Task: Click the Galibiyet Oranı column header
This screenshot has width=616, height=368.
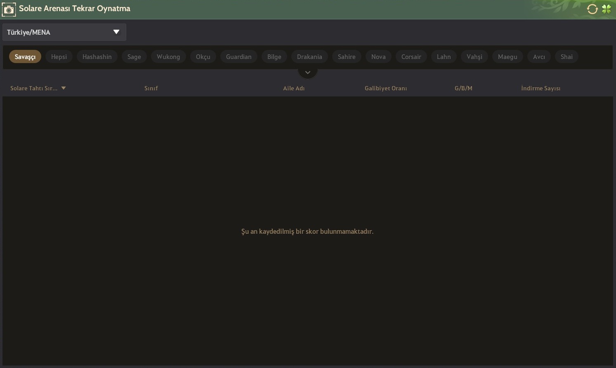Action: 386,88
